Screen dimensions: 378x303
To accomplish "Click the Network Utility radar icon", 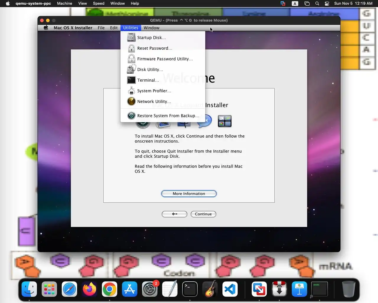I will (131, 101).
